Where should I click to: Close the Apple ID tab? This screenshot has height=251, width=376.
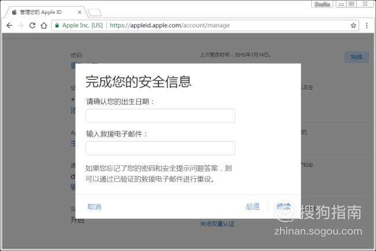(x=79, y=12)
